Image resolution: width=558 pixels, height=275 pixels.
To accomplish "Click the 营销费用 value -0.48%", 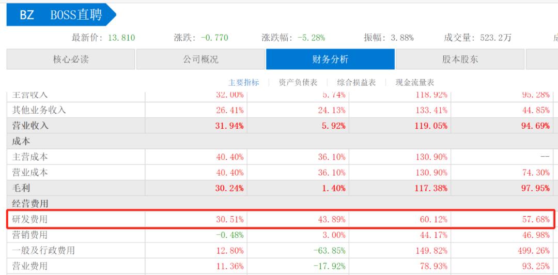I will pos(229,235).
